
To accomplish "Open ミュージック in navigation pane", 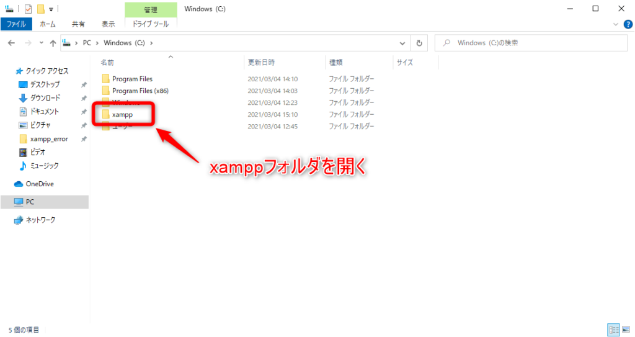I will [x=44, y=166].
